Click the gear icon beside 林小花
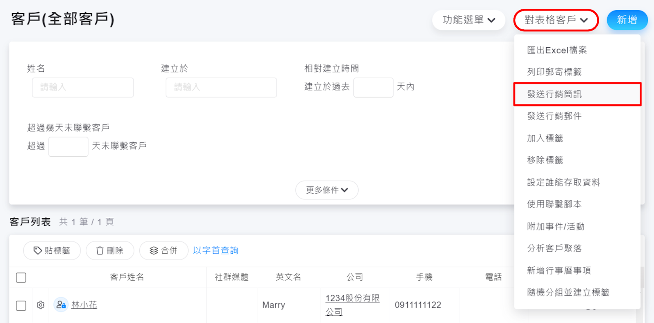 tap(40, 305)
